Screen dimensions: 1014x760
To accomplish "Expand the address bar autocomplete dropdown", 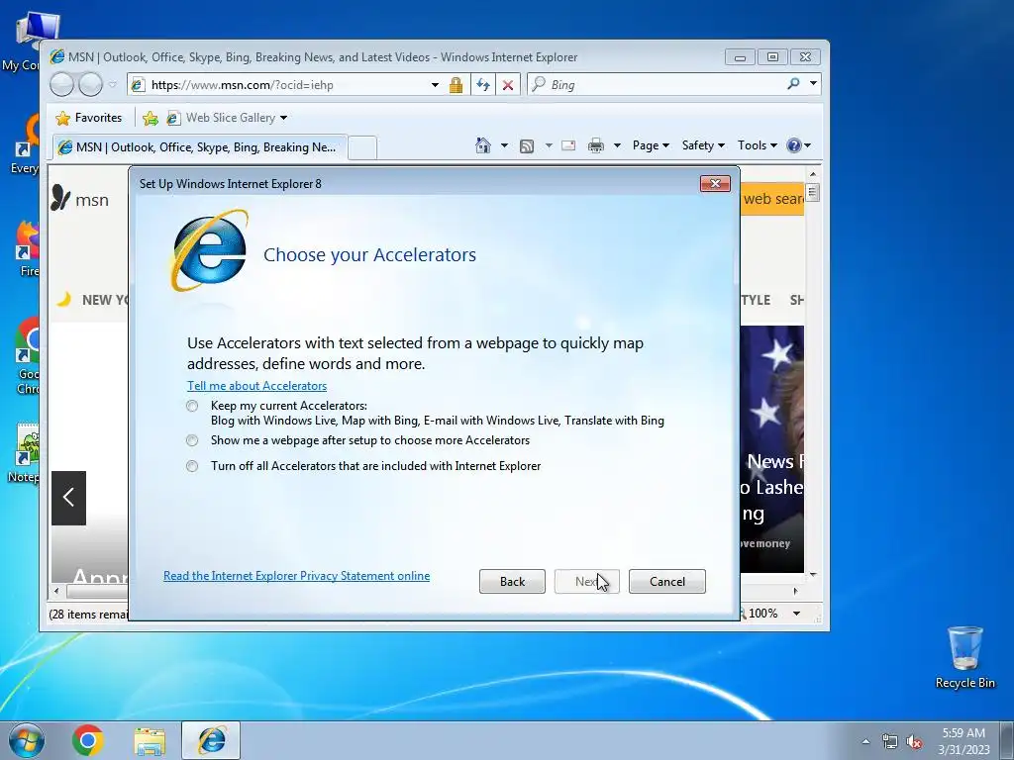I will pos(435,85).
